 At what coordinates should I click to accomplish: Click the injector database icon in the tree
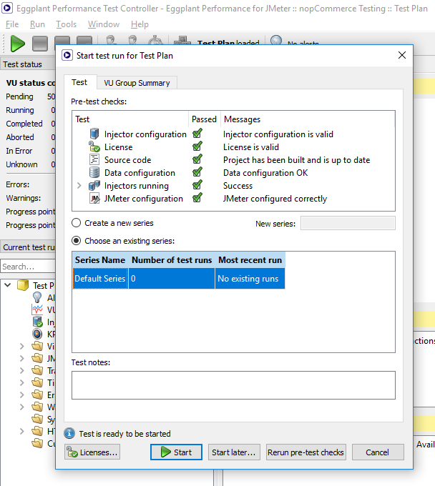37,322
